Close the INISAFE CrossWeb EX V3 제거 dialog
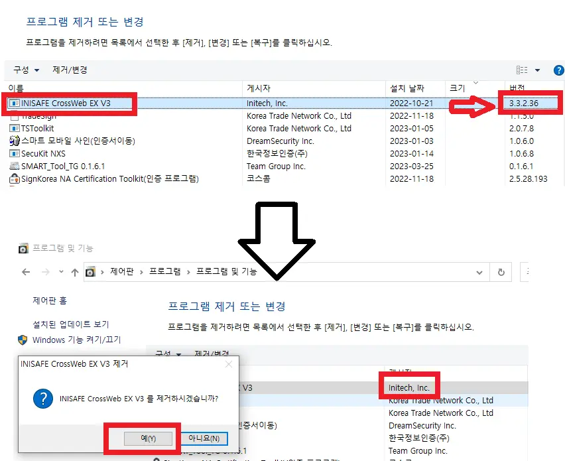 pyautogui.click(x=229, y=364)
